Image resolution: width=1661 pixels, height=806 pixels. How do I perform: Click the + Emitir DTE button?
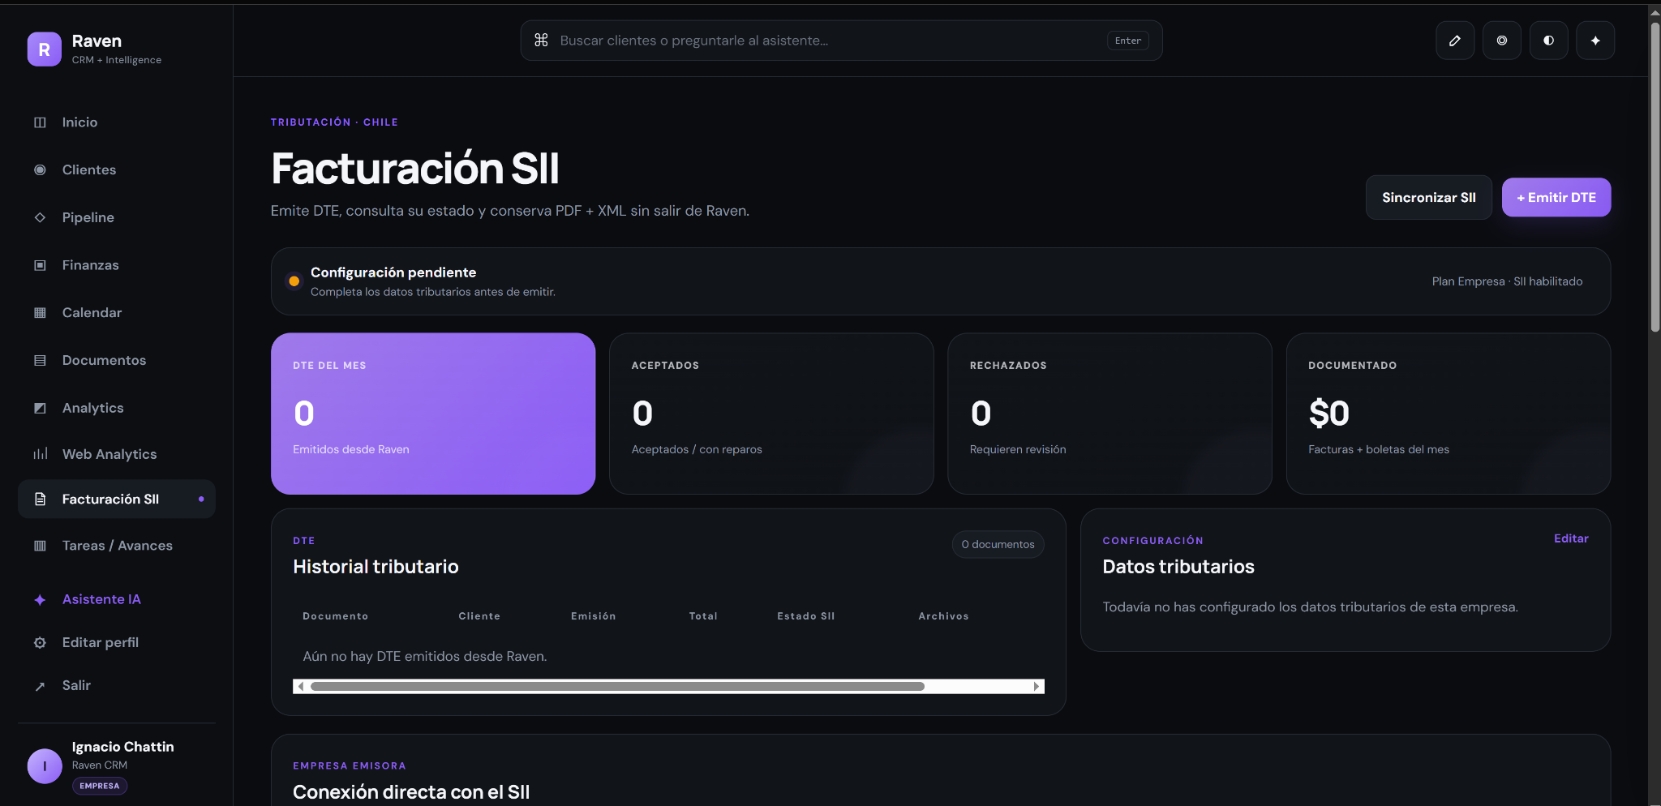(1556, 198)
